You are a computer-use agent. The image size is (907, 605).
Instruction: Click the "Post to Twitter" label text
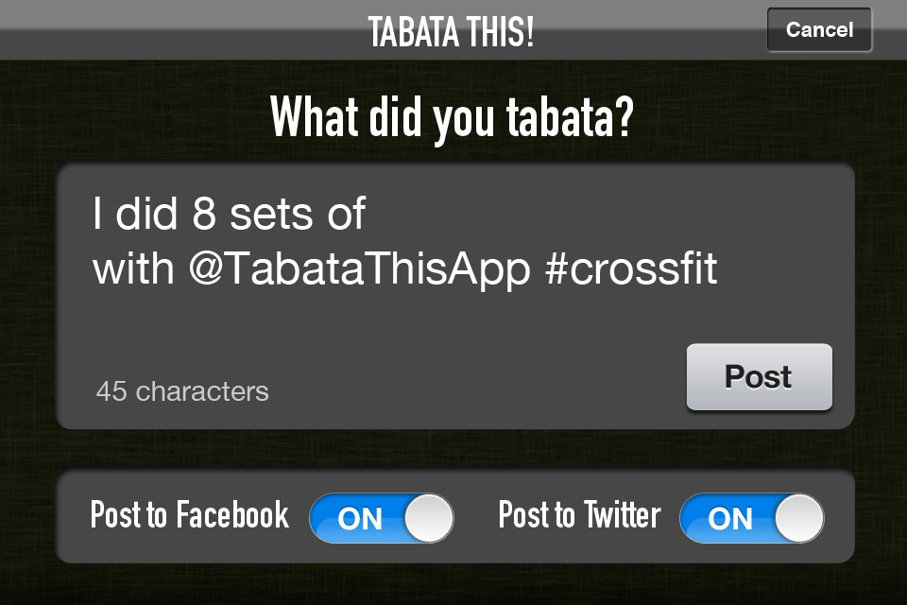[x=579, y=514]
